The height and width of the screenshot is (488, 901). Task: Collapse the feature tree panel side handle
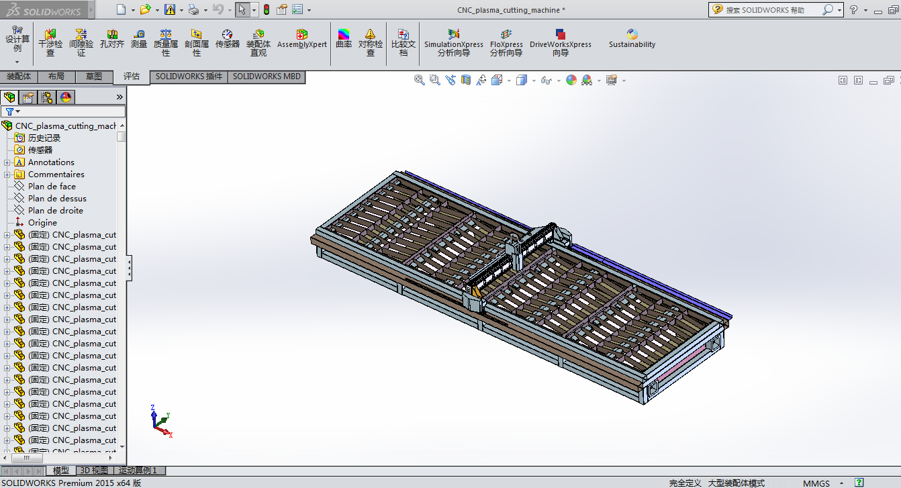click(129, 268)
